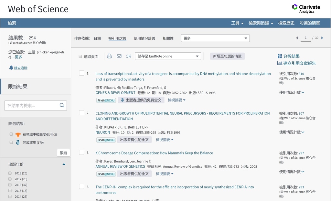Click the 建立引用文獻報告 bar chart icon
331x201 pixels.
click(280, 63)
